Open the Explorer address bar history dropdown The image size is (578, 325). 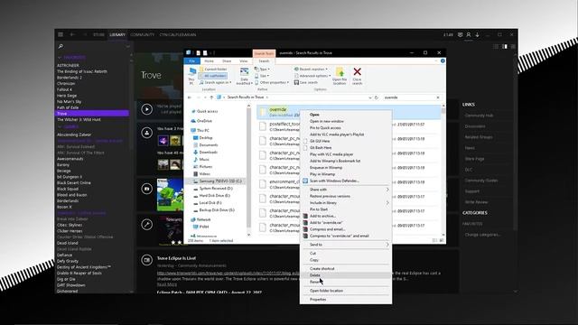point(369,97)
